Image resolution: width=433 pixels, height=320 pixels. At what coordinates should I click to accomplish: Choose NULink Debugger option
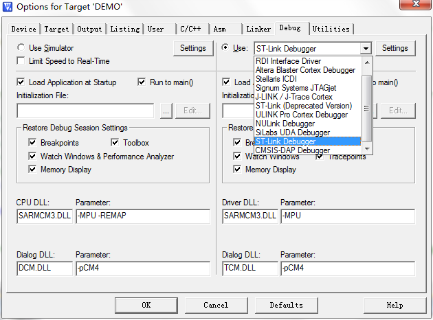point(307,124)
